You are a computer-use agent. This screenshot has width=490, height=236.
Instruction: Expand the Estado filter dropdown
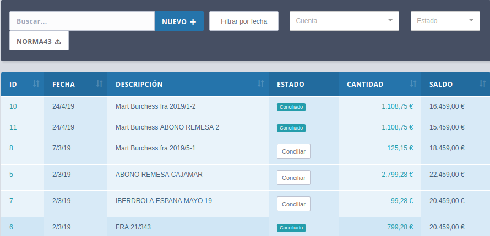click(x=445, y=21)
